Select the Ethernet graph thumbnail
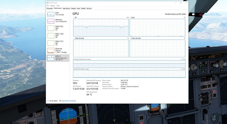 pos(51,51)
